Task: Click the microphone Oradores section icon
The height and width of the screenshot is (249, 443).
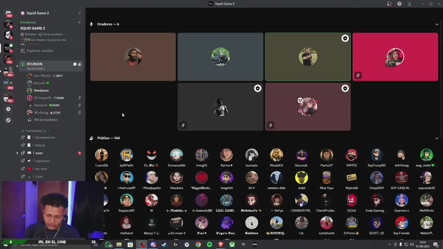Action: 91,24
